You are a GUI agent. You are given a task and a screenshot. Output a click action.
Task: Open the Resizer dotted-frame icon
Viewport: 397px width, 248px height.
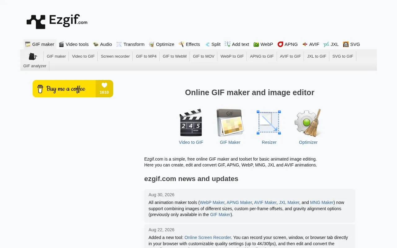(x=269, y=122)
